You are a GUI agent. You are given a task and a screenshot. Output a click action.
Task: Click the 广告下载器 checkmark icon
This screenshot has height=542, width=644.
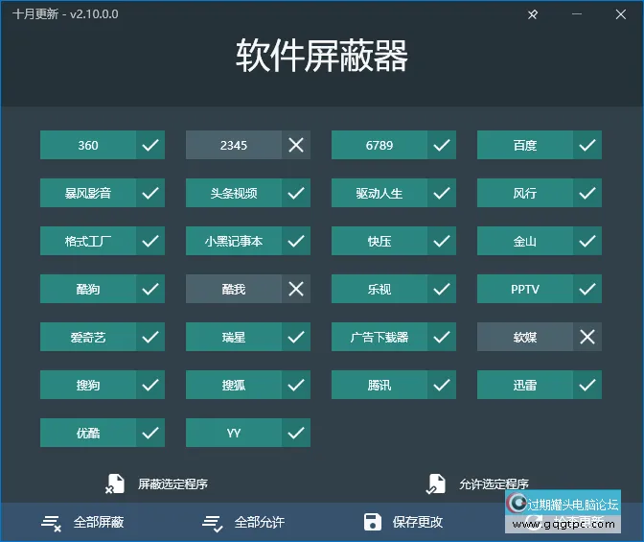[442, 337]
